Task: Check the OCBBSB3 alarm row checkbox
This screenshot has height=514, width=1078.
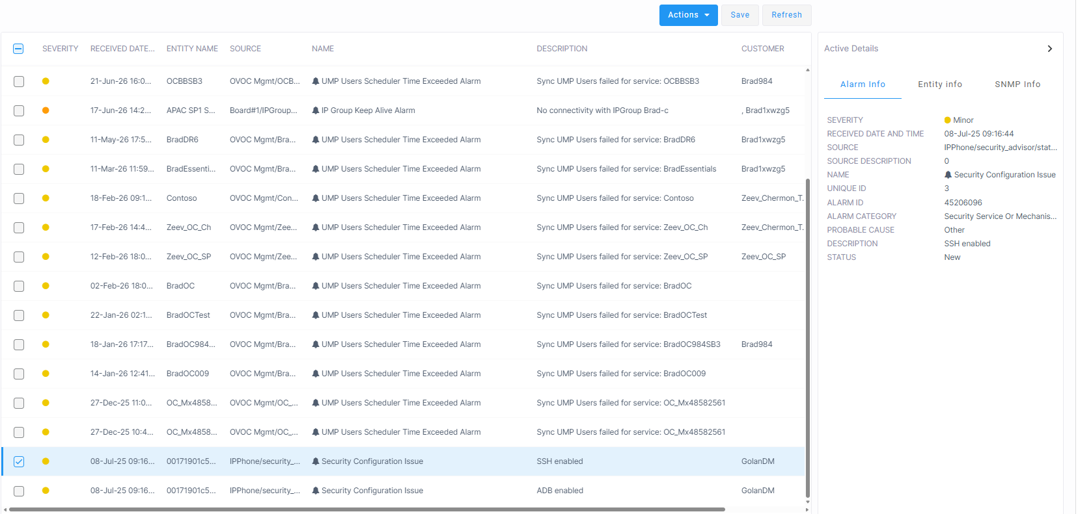Action: [x=19, y=81]
